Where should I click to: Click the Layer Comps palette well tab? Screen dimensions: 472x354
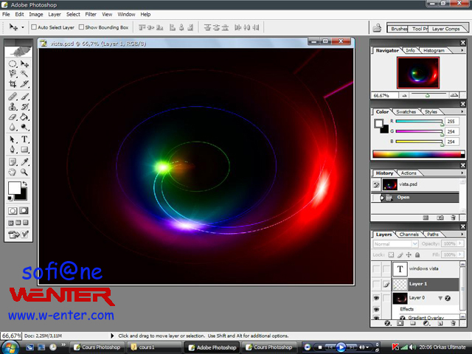446,29
